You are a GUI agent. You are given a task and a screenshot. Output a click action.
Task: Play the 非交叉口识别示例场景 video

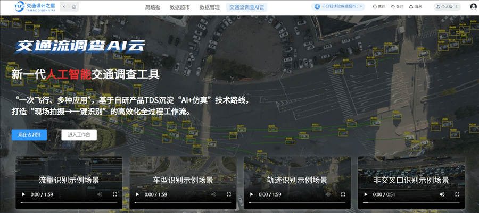(x=366, y=194)
